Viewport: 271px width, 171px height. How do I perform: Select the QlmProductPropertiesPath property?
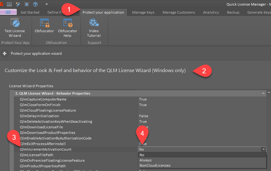[x=43, y=166]
